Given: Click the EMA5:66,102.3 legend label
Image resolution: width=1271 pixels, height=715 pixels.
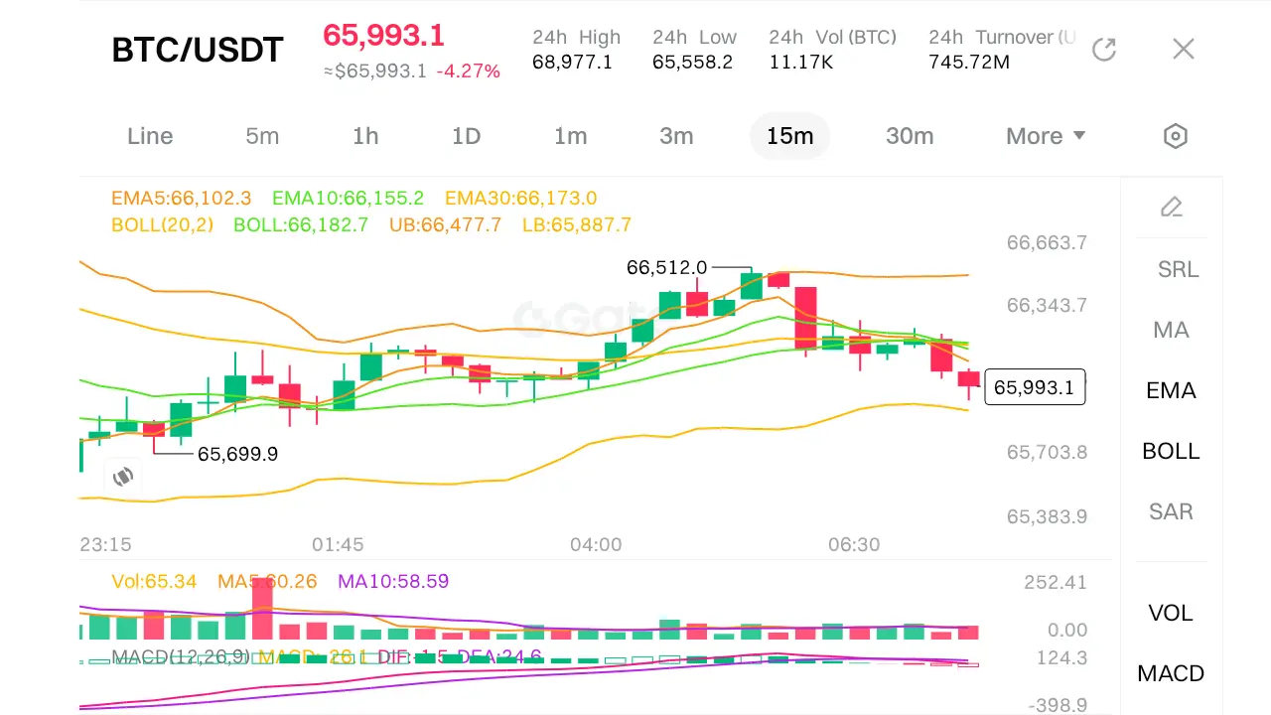Looking at the screenshot, I should click(x=182, y=198).
